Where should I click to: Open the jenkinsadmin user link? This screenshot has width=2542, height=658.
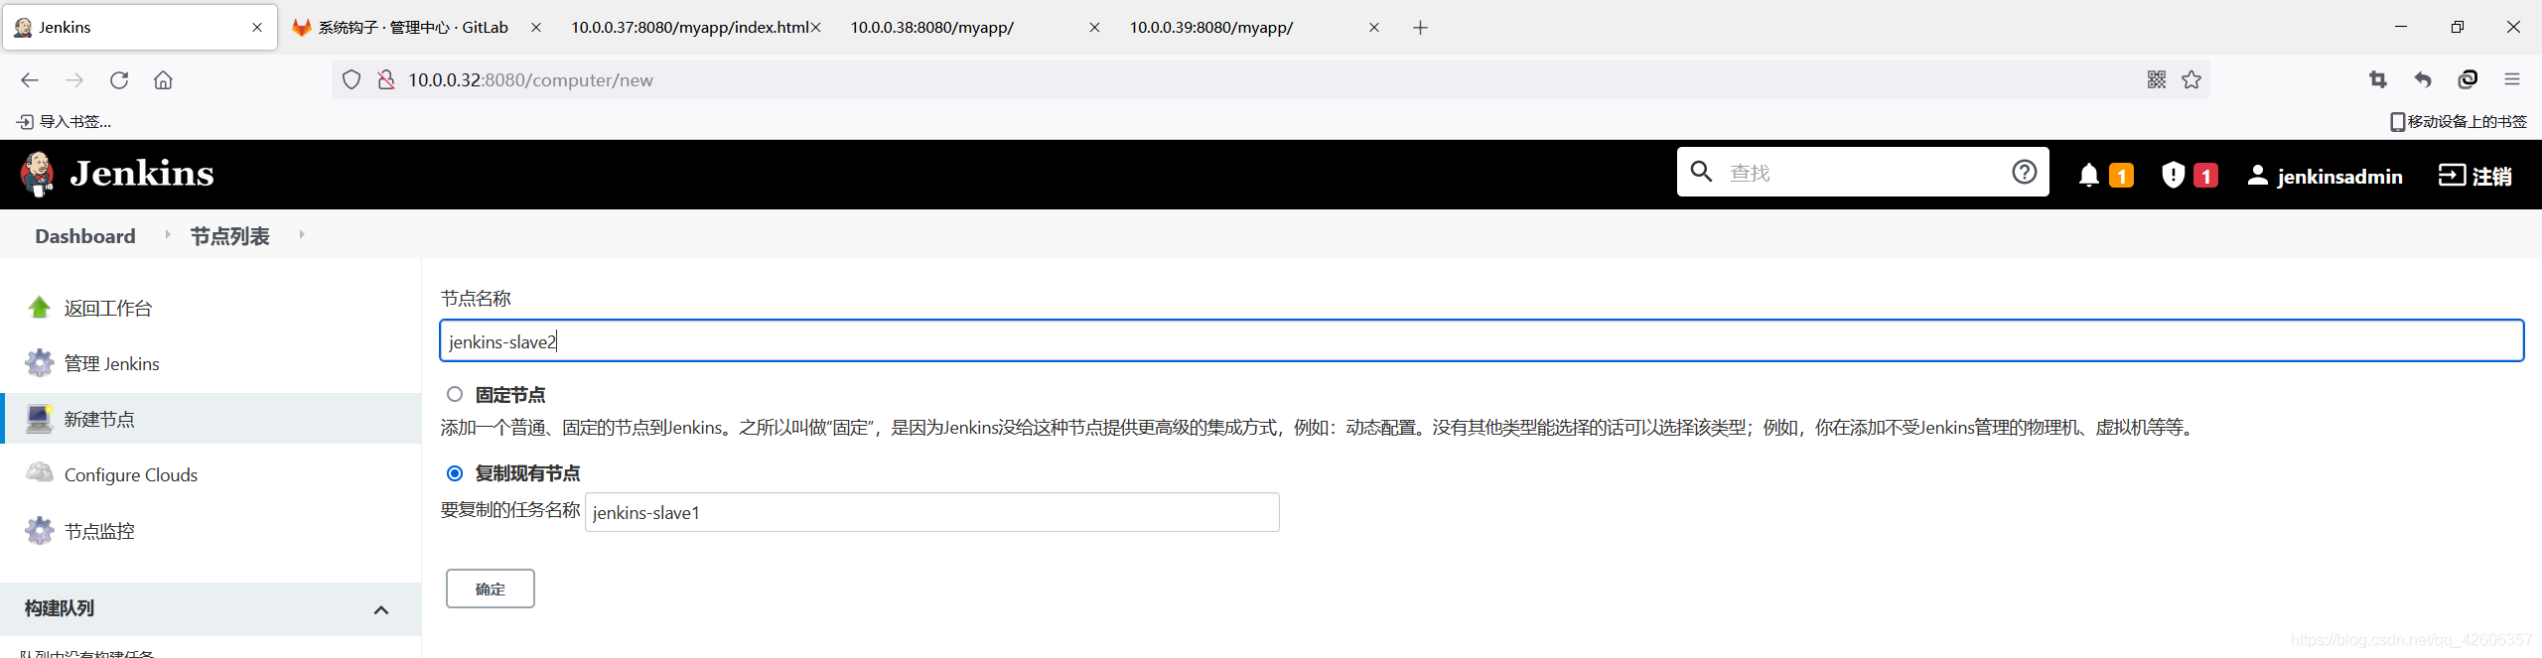pos(2339,177)
